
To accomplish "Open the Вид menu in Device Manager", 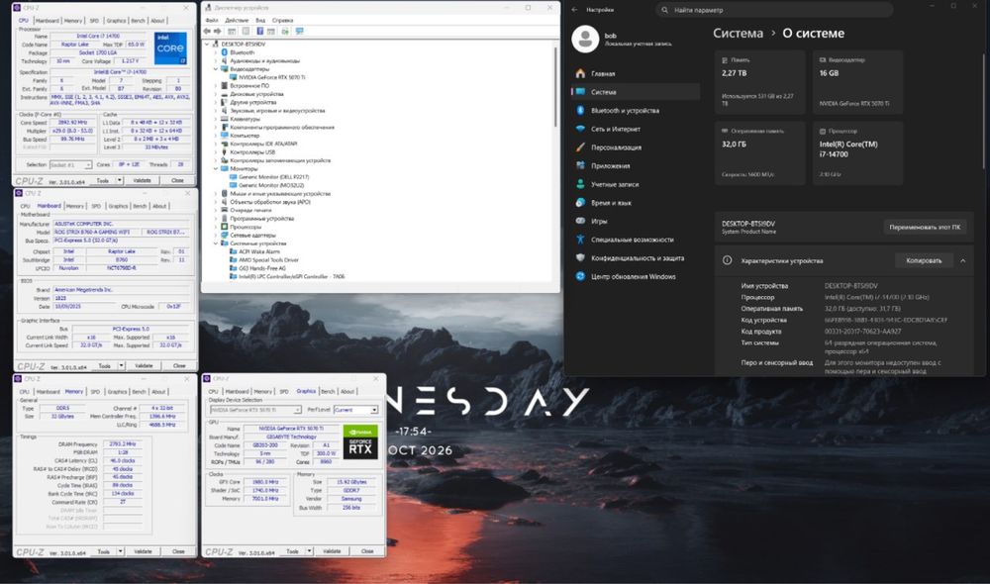I will tap(260, 20).
